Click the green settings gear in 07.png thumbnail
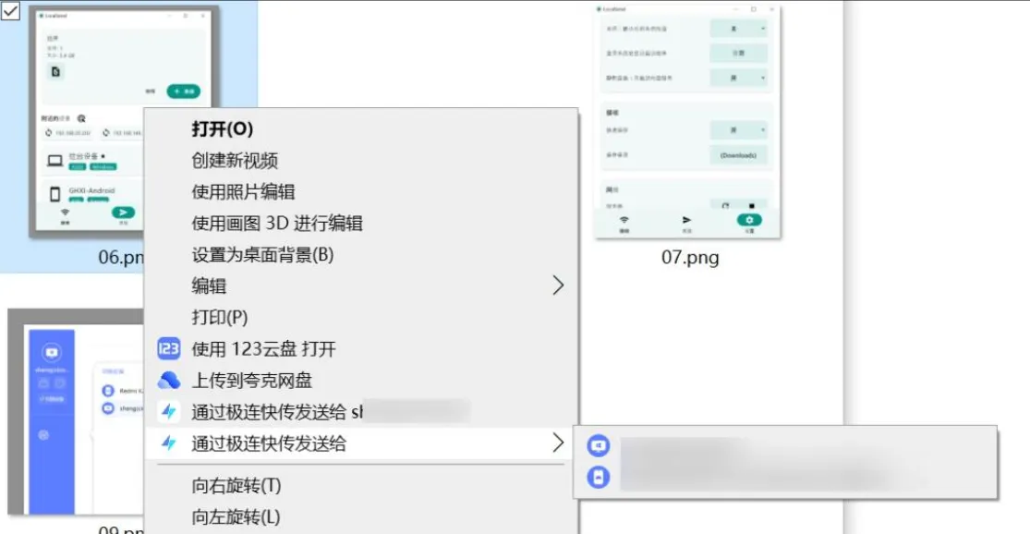Image resolution: width=1030 pixels, height=534 pixels. tap(749, 220)
